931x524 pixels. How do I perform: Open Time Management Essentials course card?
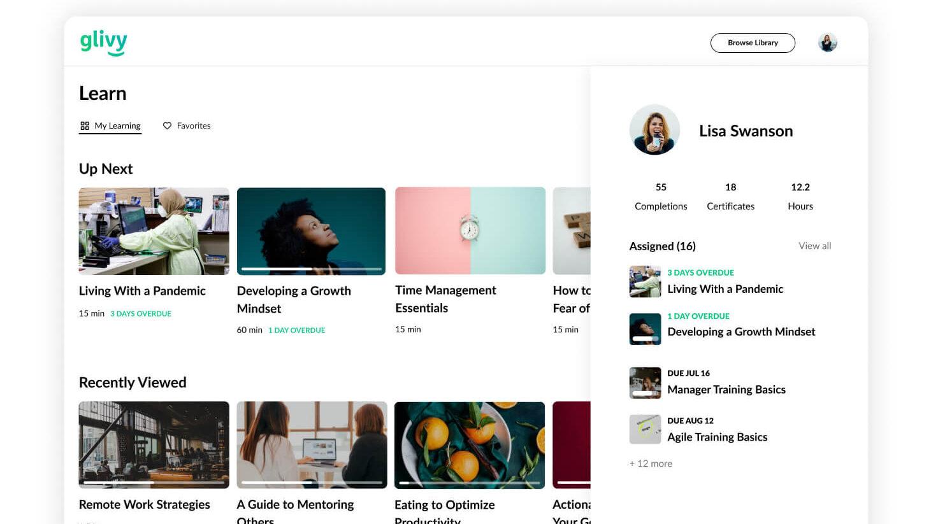[470, 231]
